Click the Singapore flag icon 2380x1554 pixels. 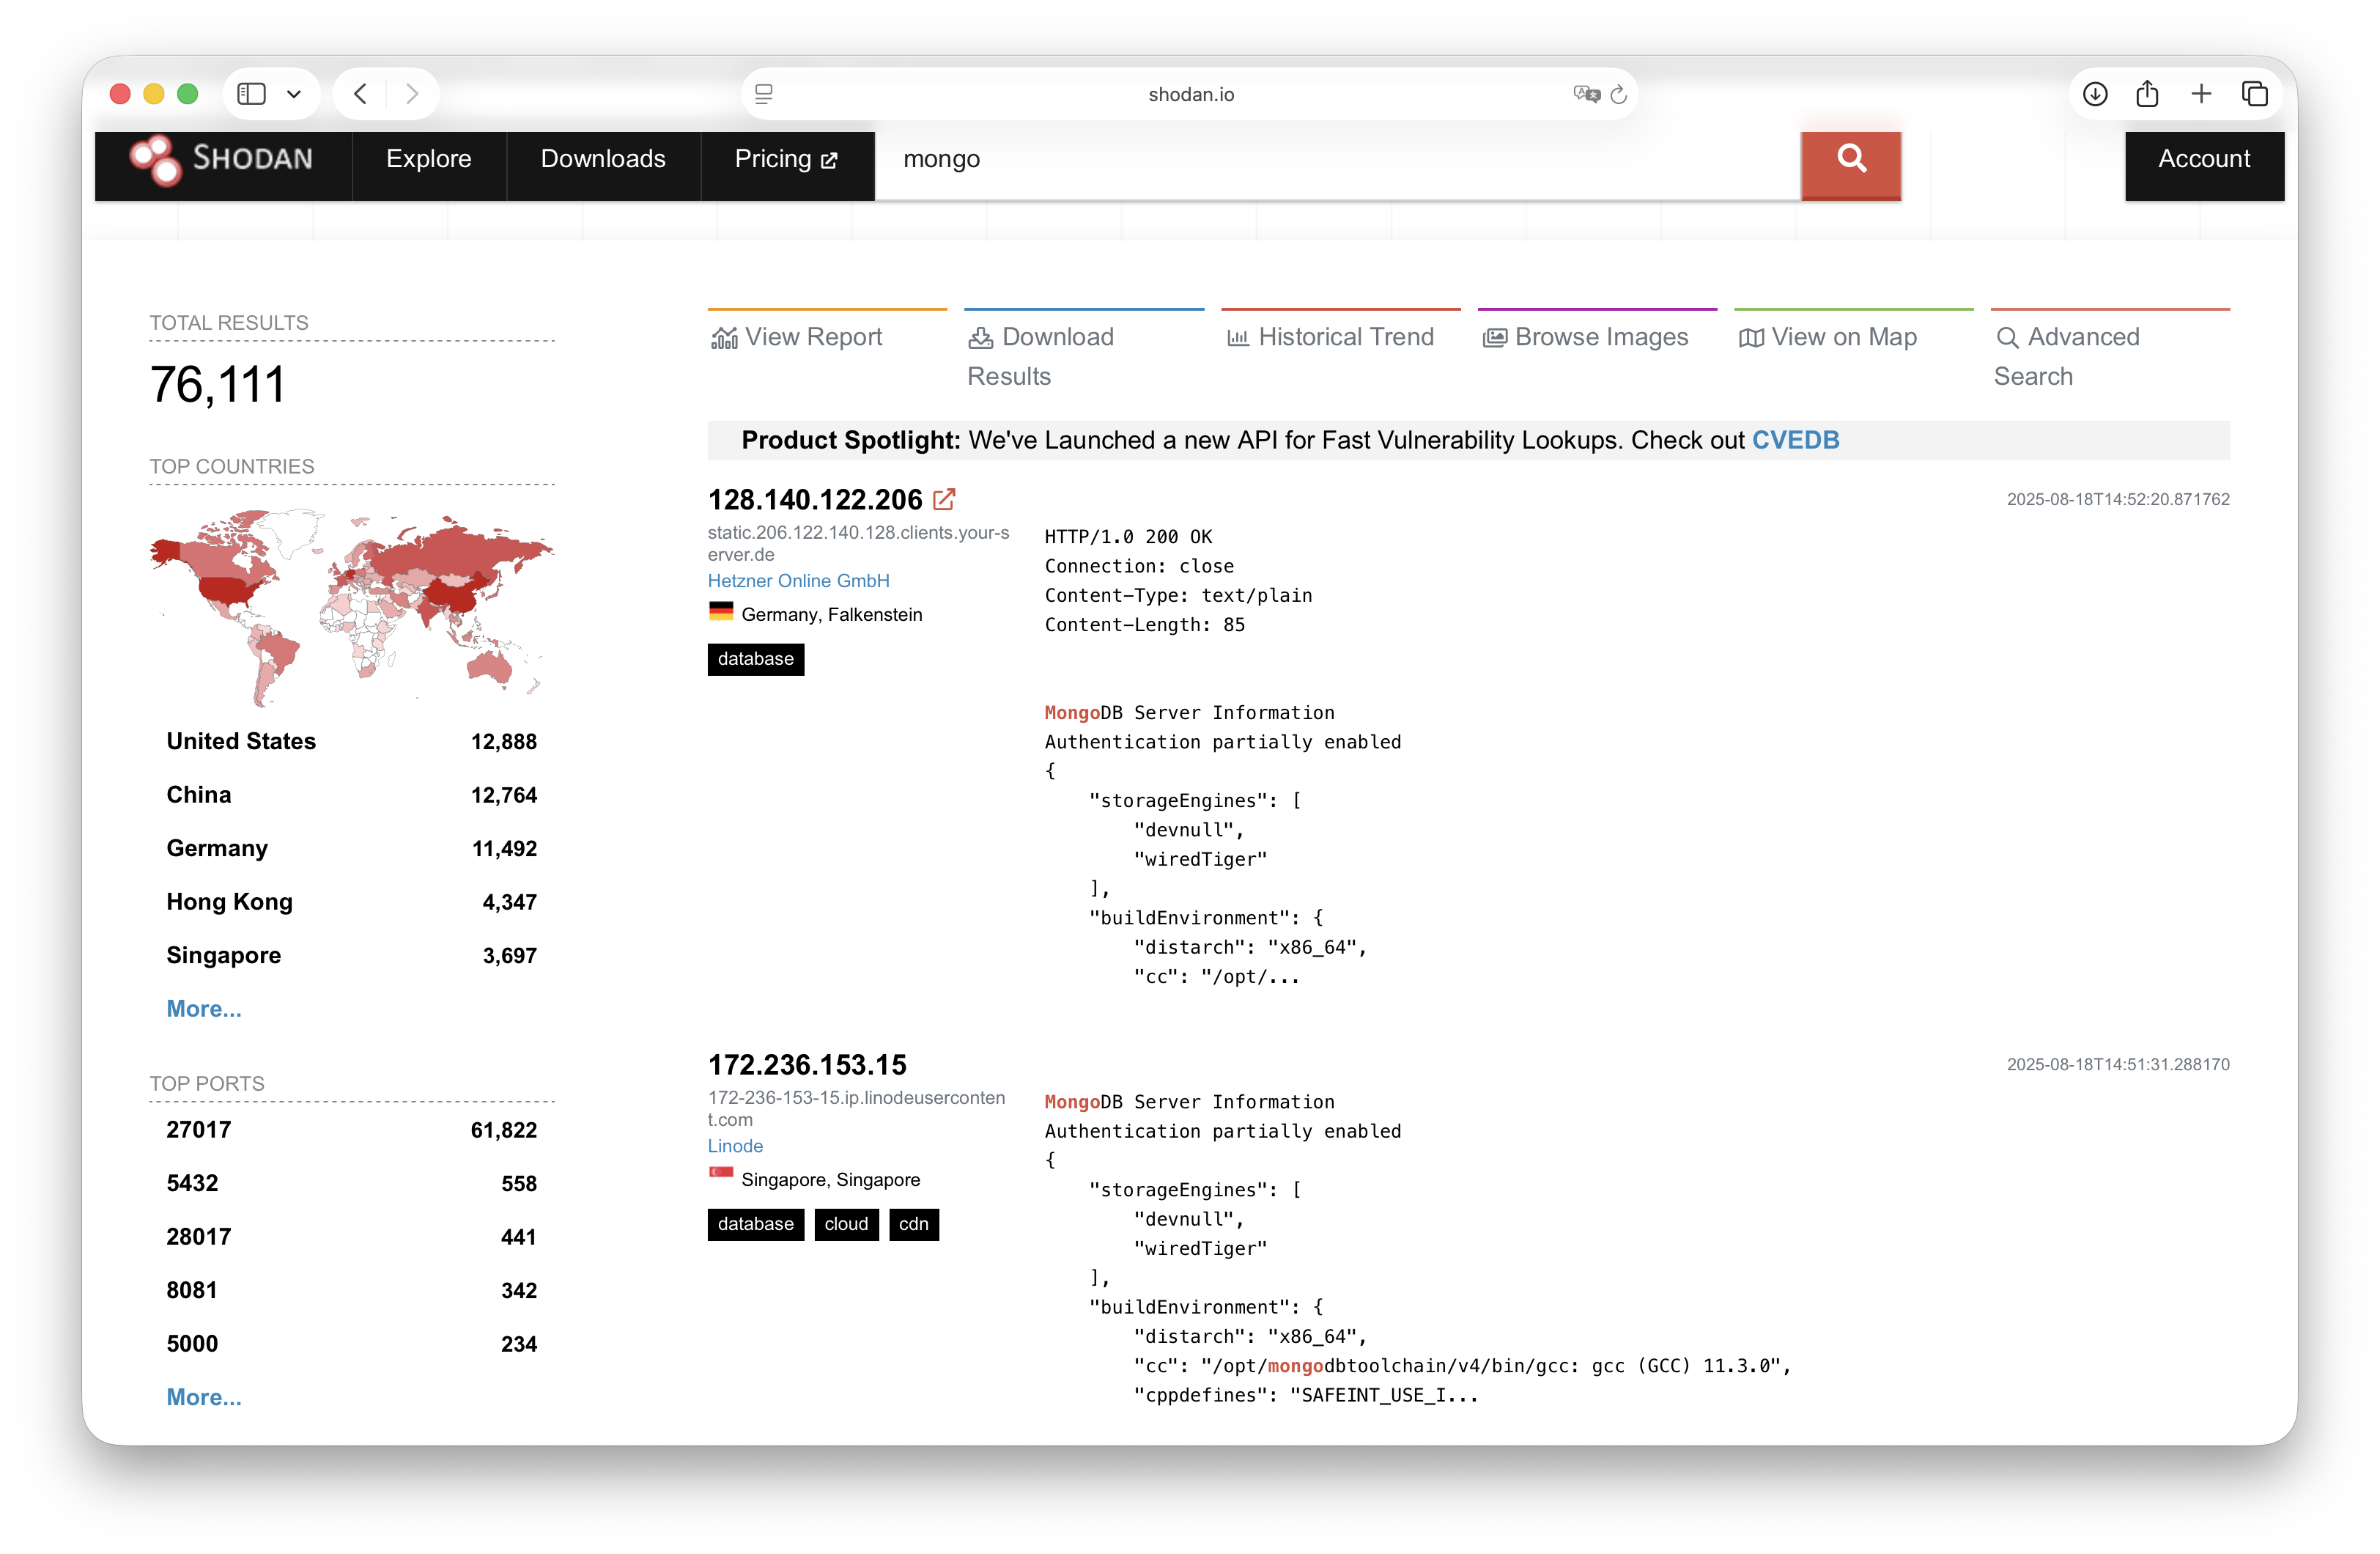coord(721,1173)
